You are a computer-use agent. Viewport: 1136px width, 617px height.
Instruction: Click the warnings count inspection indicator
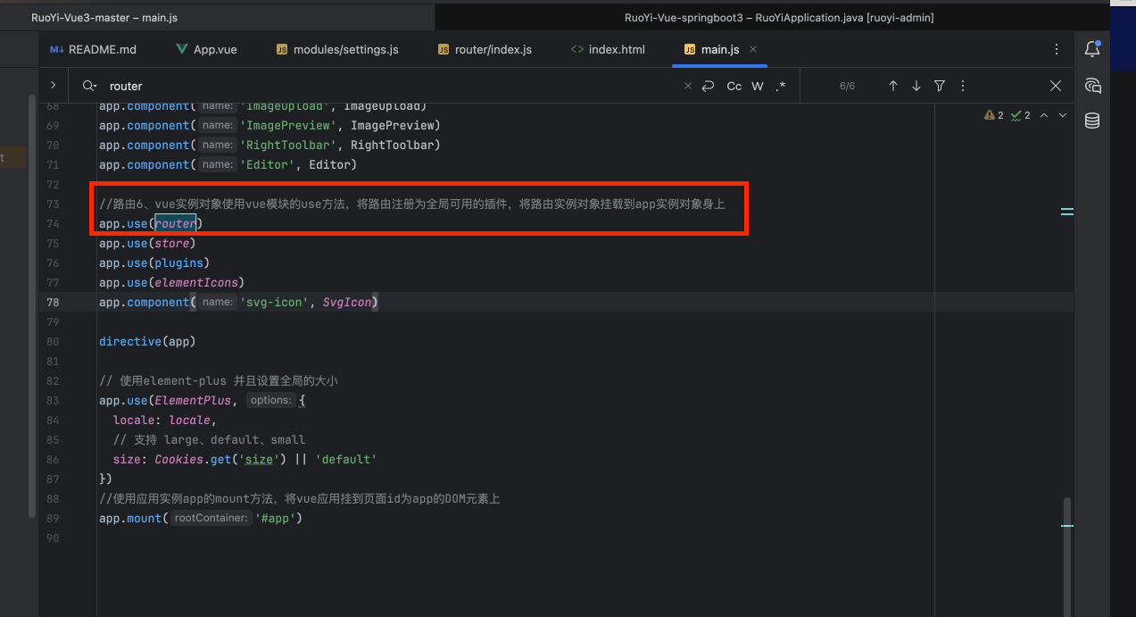[994, 115]
